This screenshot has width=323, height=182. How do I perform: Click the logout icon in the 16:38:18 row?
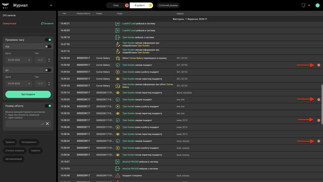117,37
